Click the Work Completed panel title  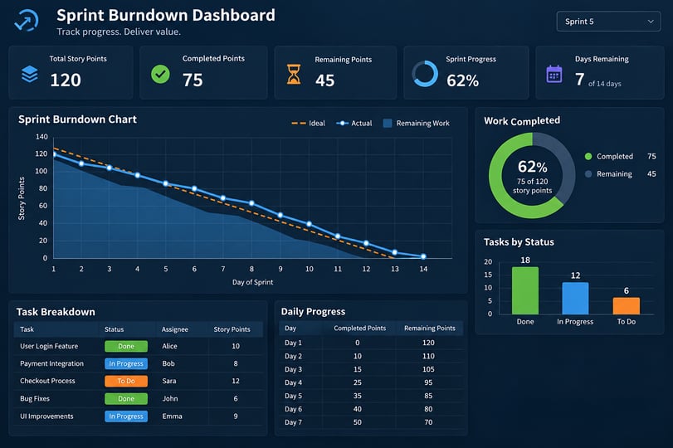pyautogui.click(x=522, y=120)
